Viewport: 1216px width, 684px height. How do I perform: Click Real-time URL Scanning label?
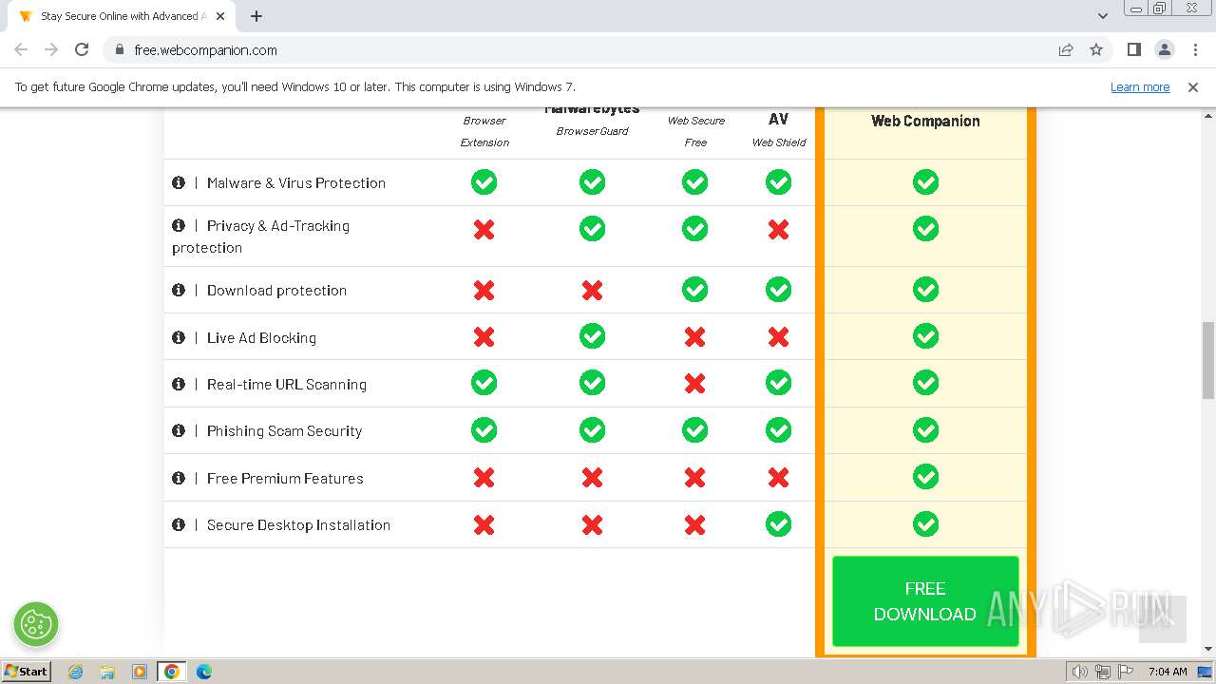pyautogui.click(x=287, y=384)
